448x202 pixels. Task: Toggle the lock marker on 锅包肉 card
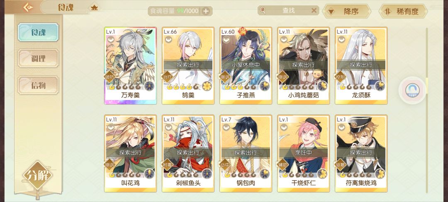(225, 127)
